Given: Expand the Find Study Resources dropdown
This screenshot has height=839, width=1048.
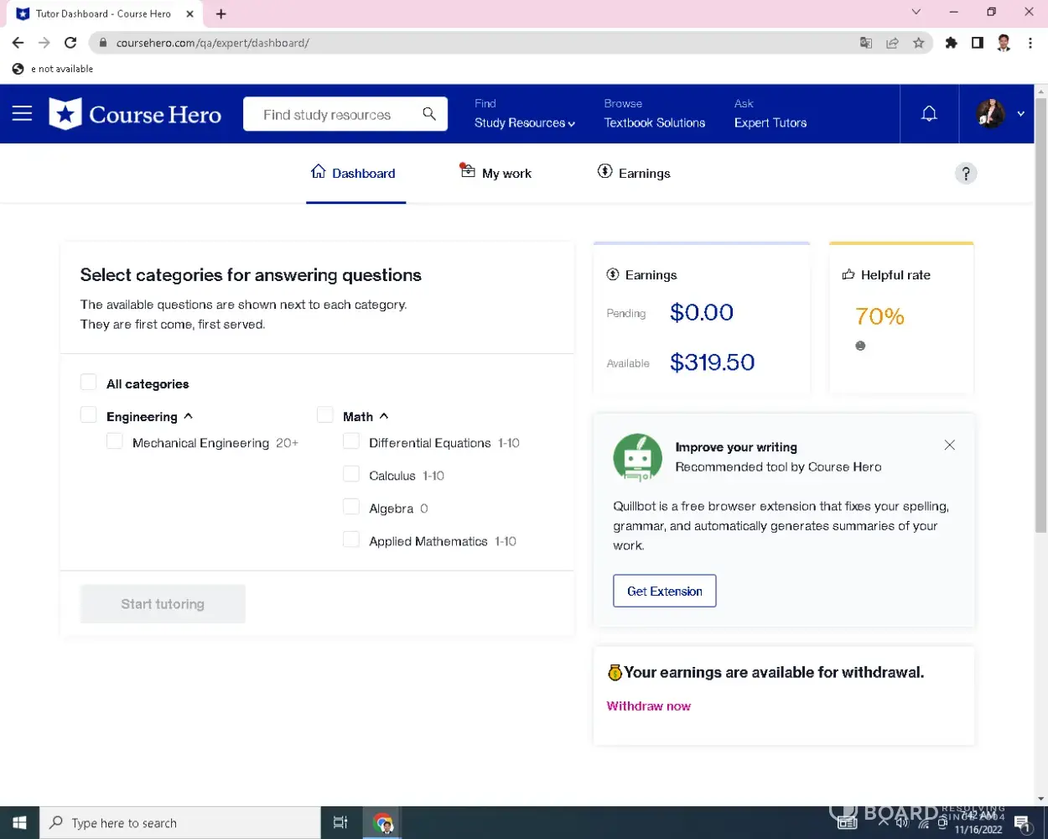Looking at the screenshot, I should (525, 122).
